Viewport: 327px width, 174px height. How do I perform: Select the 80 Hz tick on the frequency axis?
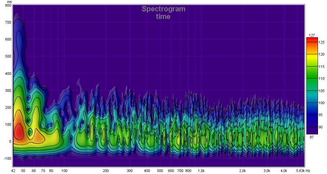click(51, 171)
